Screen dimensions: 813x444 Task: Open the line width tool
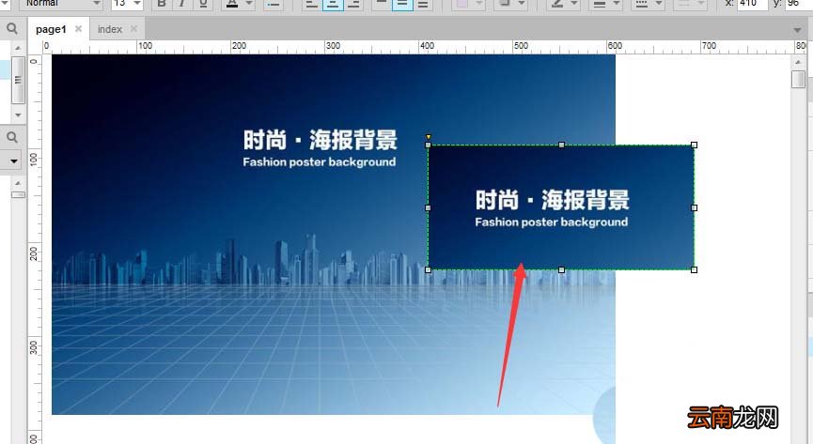point(600,4)
